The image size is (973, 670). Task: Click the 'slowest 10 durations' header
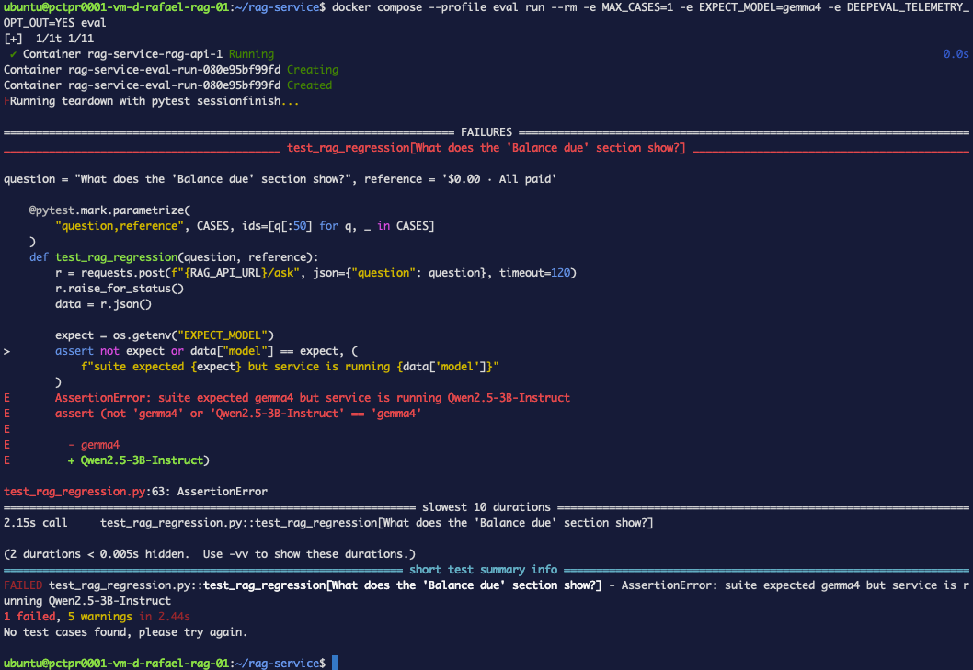[x=486, y=506]
